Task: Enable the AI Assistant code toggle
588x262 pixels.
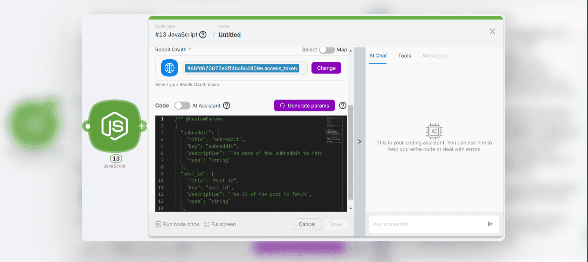Action: 182,106
